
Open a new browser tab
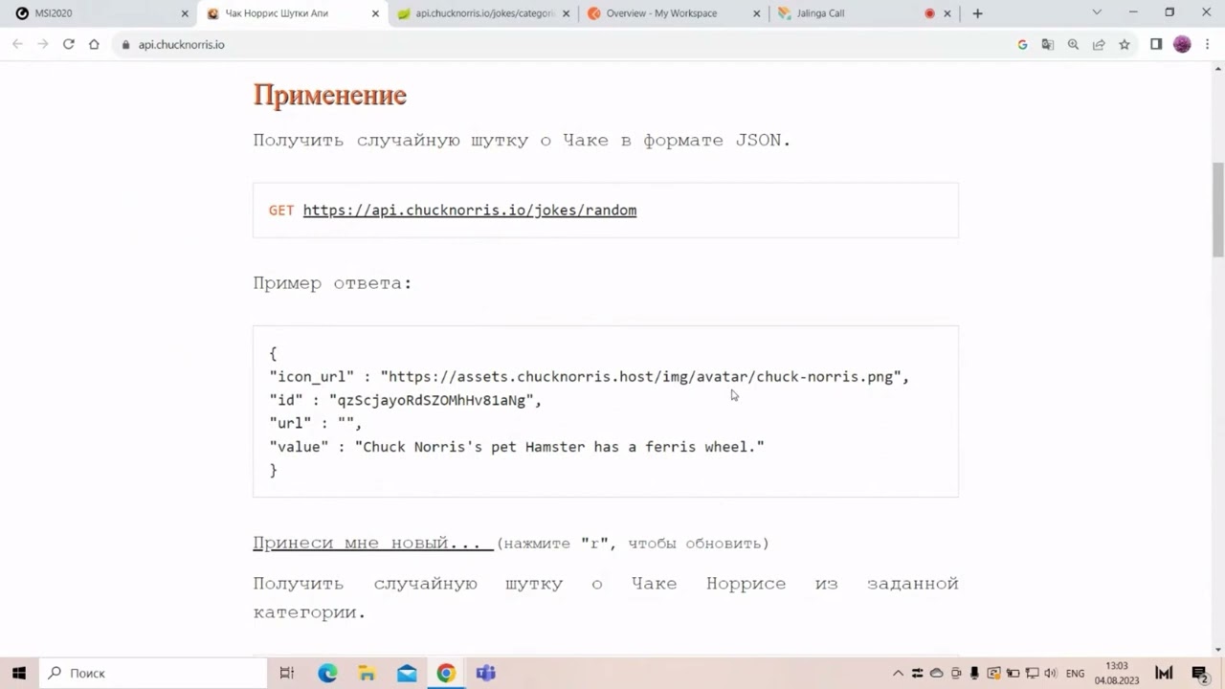coord(977,13)
